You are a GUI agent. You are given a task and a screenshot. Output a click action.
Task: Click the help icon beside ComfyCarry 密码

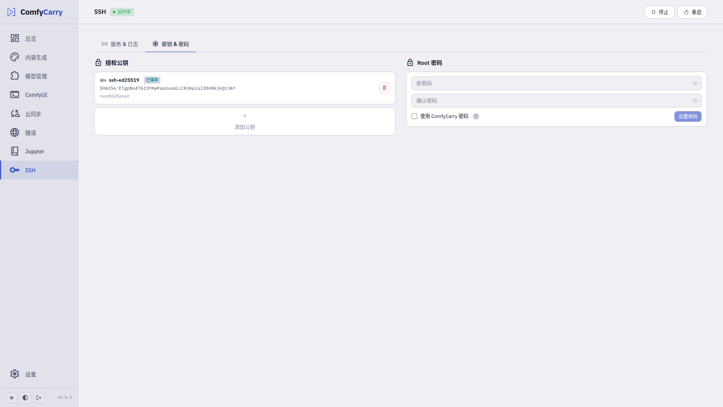[x=476, y=116]
